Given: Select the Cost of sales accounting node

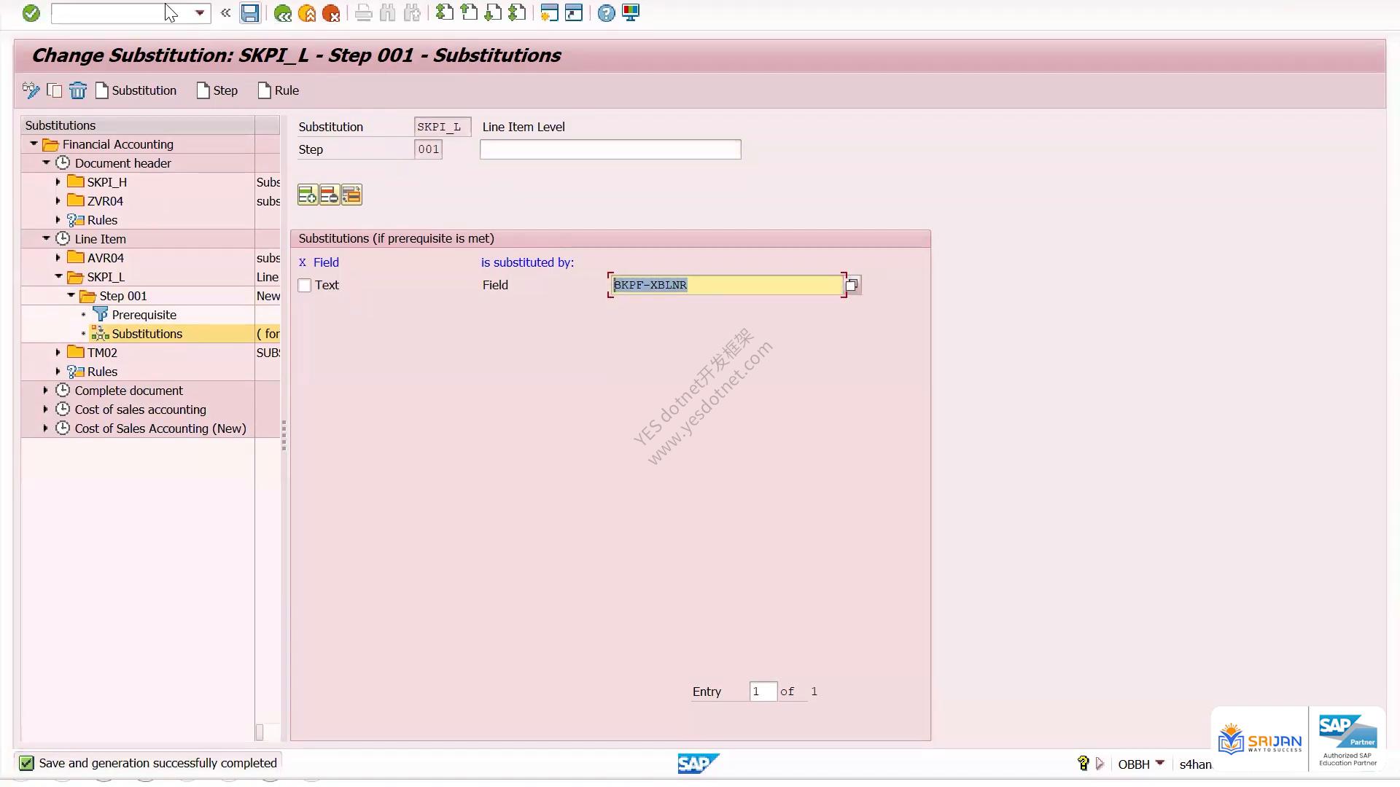Looking at the screenshot, I should pos(140,410).
